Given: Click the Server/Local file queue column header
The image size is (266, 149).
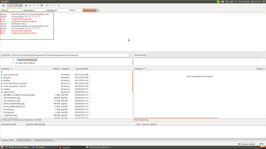Looking at the screenshot, I should (x=13, y=124).
